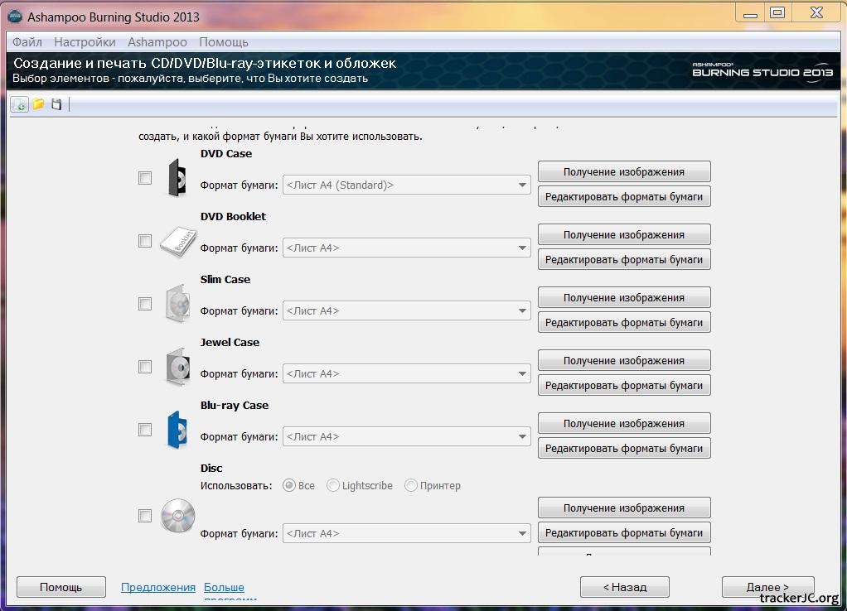Image resolution: width=847 pixels, height=611 pixels.
Task: Tick the Slim Case checkbox
Action: (x=145, y=304)
